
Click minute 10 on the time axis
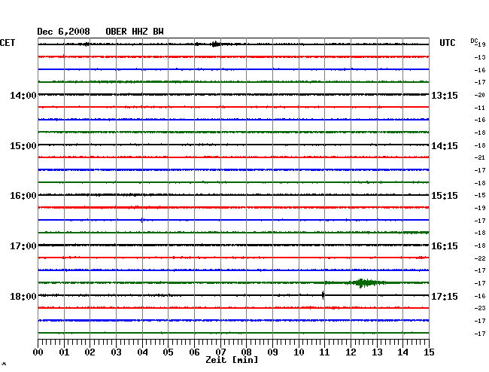click(x=299, y=352)
